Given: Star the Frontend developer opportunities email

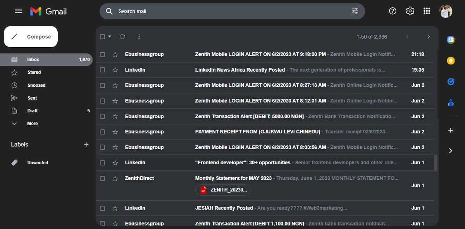Looking at the screenshot, I should pos(115,163).
